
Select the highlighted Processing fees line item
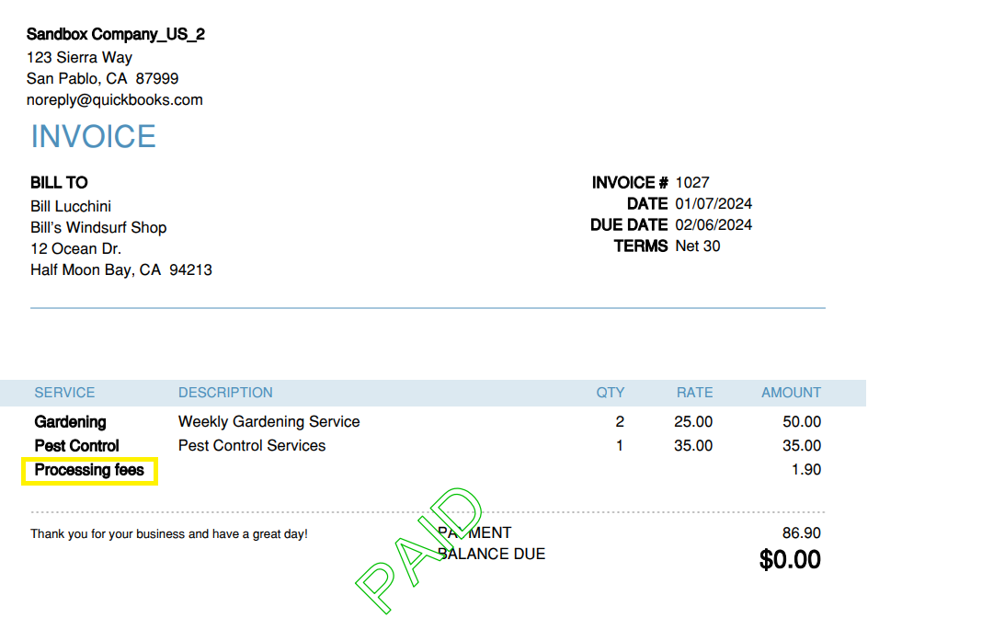point(90,471)
